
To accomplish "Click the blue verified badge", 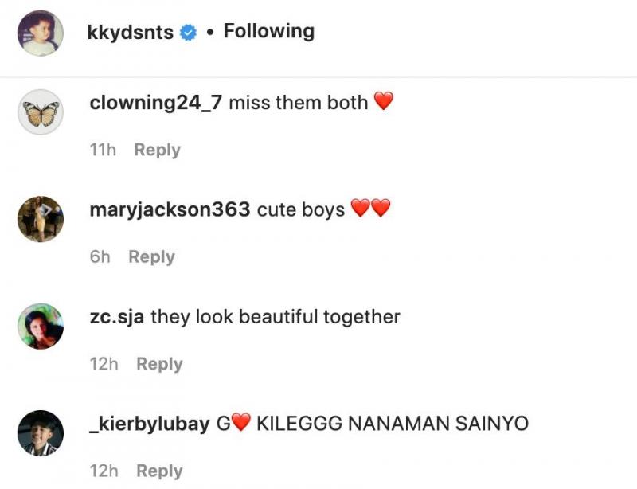I will pyautogui.click(x=189, y=33).
